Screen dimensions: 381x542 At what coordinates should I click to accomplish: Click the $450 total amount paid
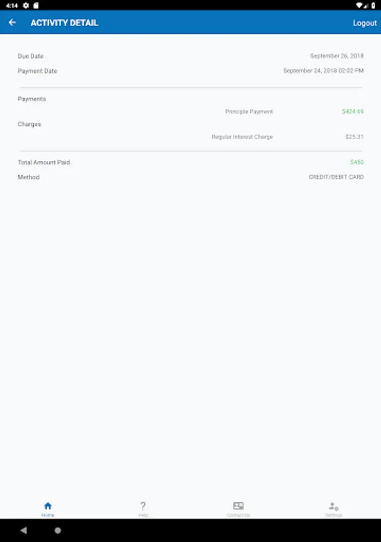(x=357, y=163)
